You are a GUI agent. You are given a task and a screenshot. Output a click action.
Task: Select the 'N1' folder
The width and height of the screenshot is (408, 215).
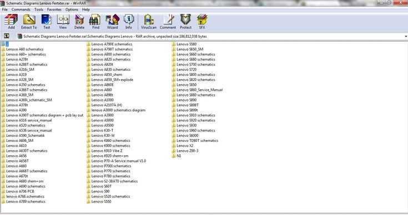click(177, 156)
